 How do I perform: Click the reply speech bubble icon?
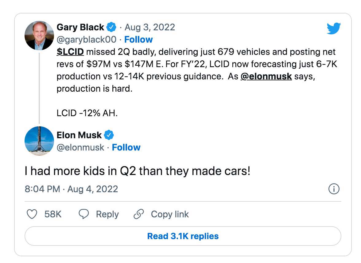point(84,214)
